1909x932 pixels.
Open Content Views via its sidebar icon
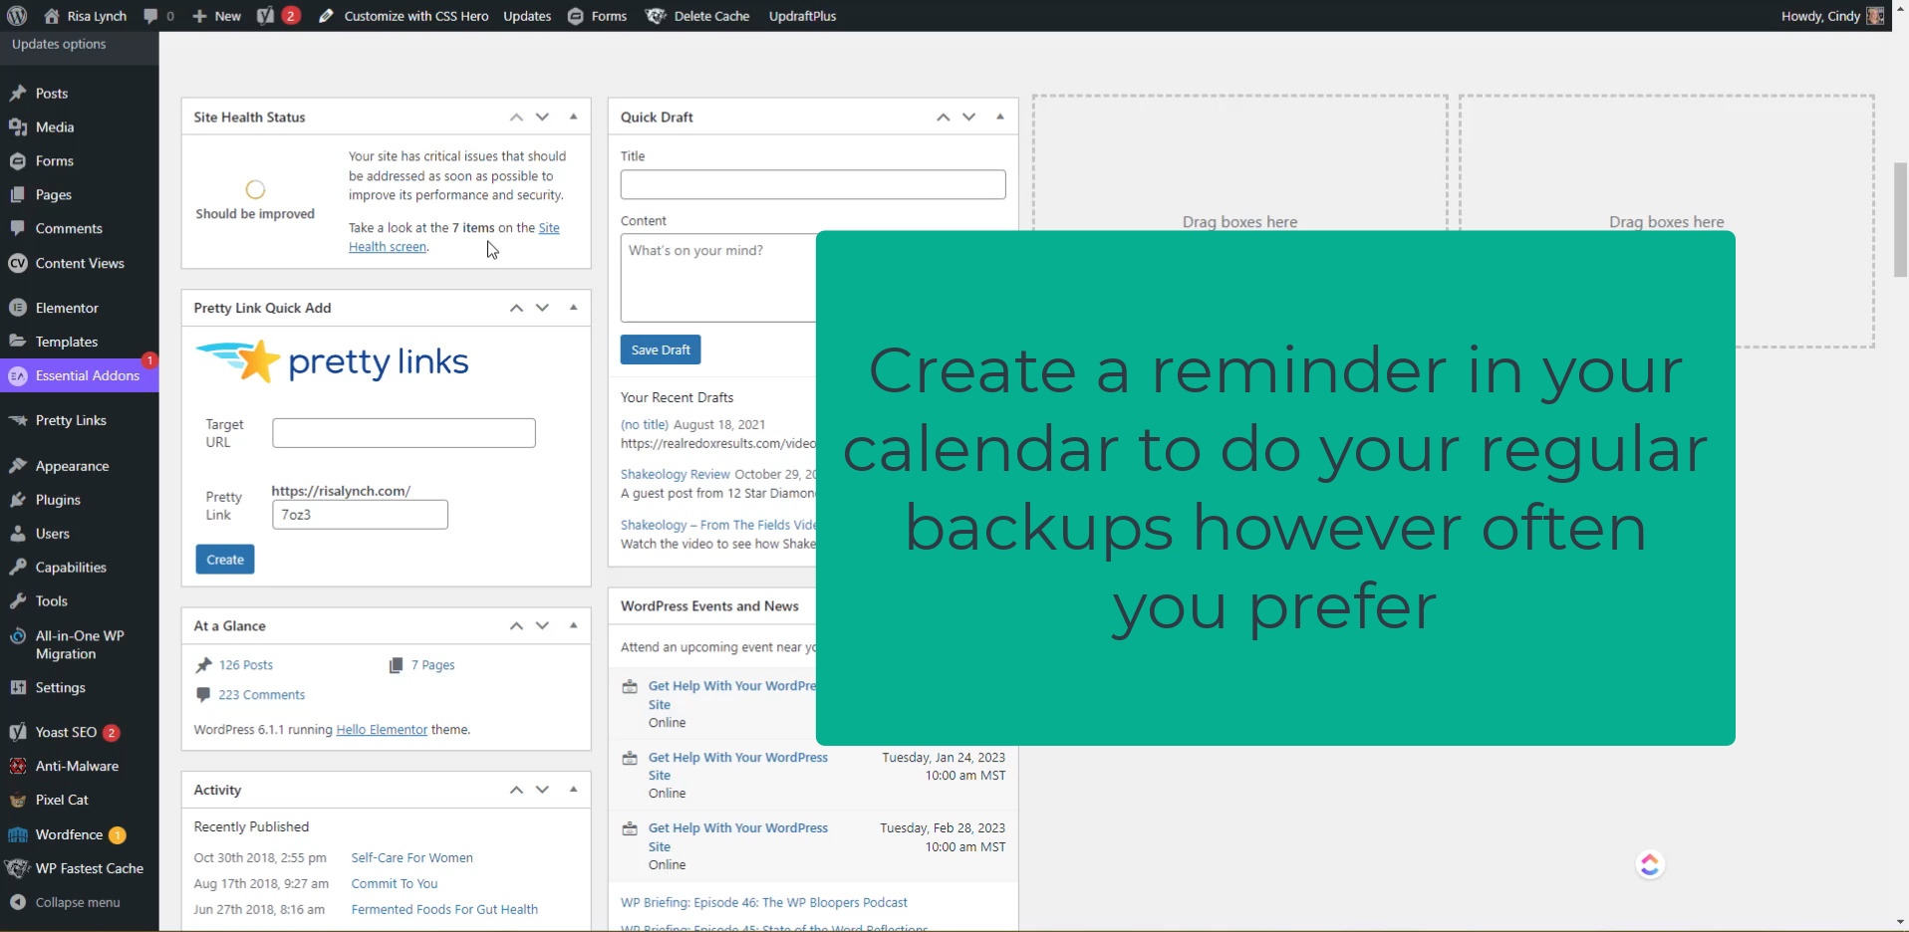click(x=18, y=263)
